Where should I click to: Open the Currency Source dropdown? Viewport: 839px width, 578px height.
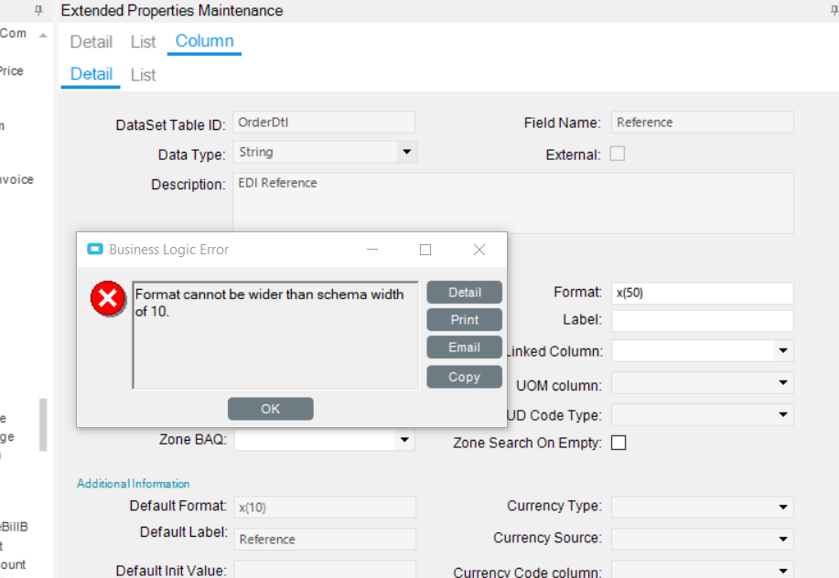tap(784, 539)
